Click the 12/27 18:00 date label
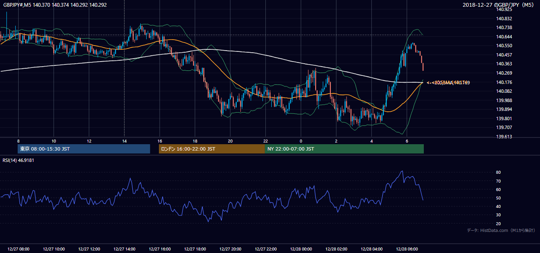The image size is (540, 253). click(195, 249)
